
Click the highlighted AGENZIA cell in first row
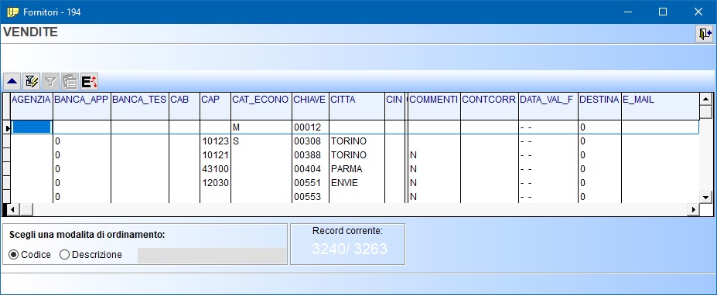click(32, 127)
